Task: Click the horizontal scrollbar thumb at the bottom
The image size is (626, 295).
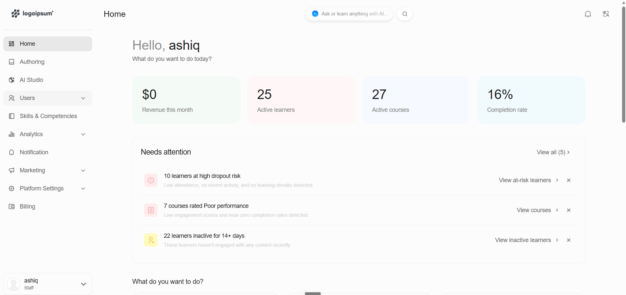Action: pos(313,293)
